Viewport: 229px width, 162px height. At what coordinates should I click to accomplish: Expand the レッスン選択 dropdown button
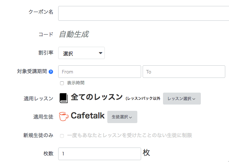click(x=182, y=99)
